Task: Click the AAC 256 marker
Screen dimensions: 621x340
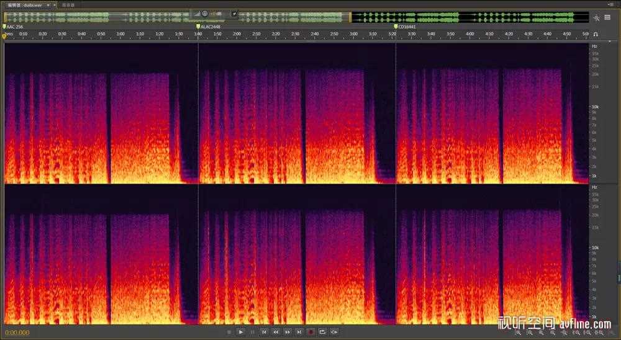Action: pos(14,27)
